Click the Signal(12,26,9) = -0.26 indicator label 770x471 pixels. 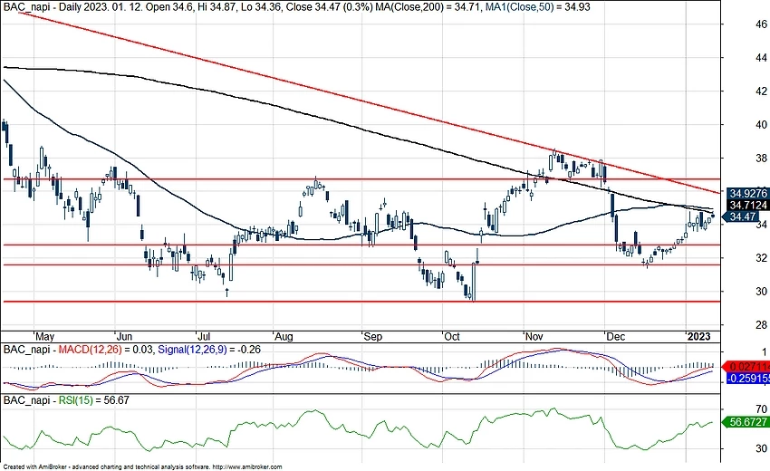(x=208, y=350)
